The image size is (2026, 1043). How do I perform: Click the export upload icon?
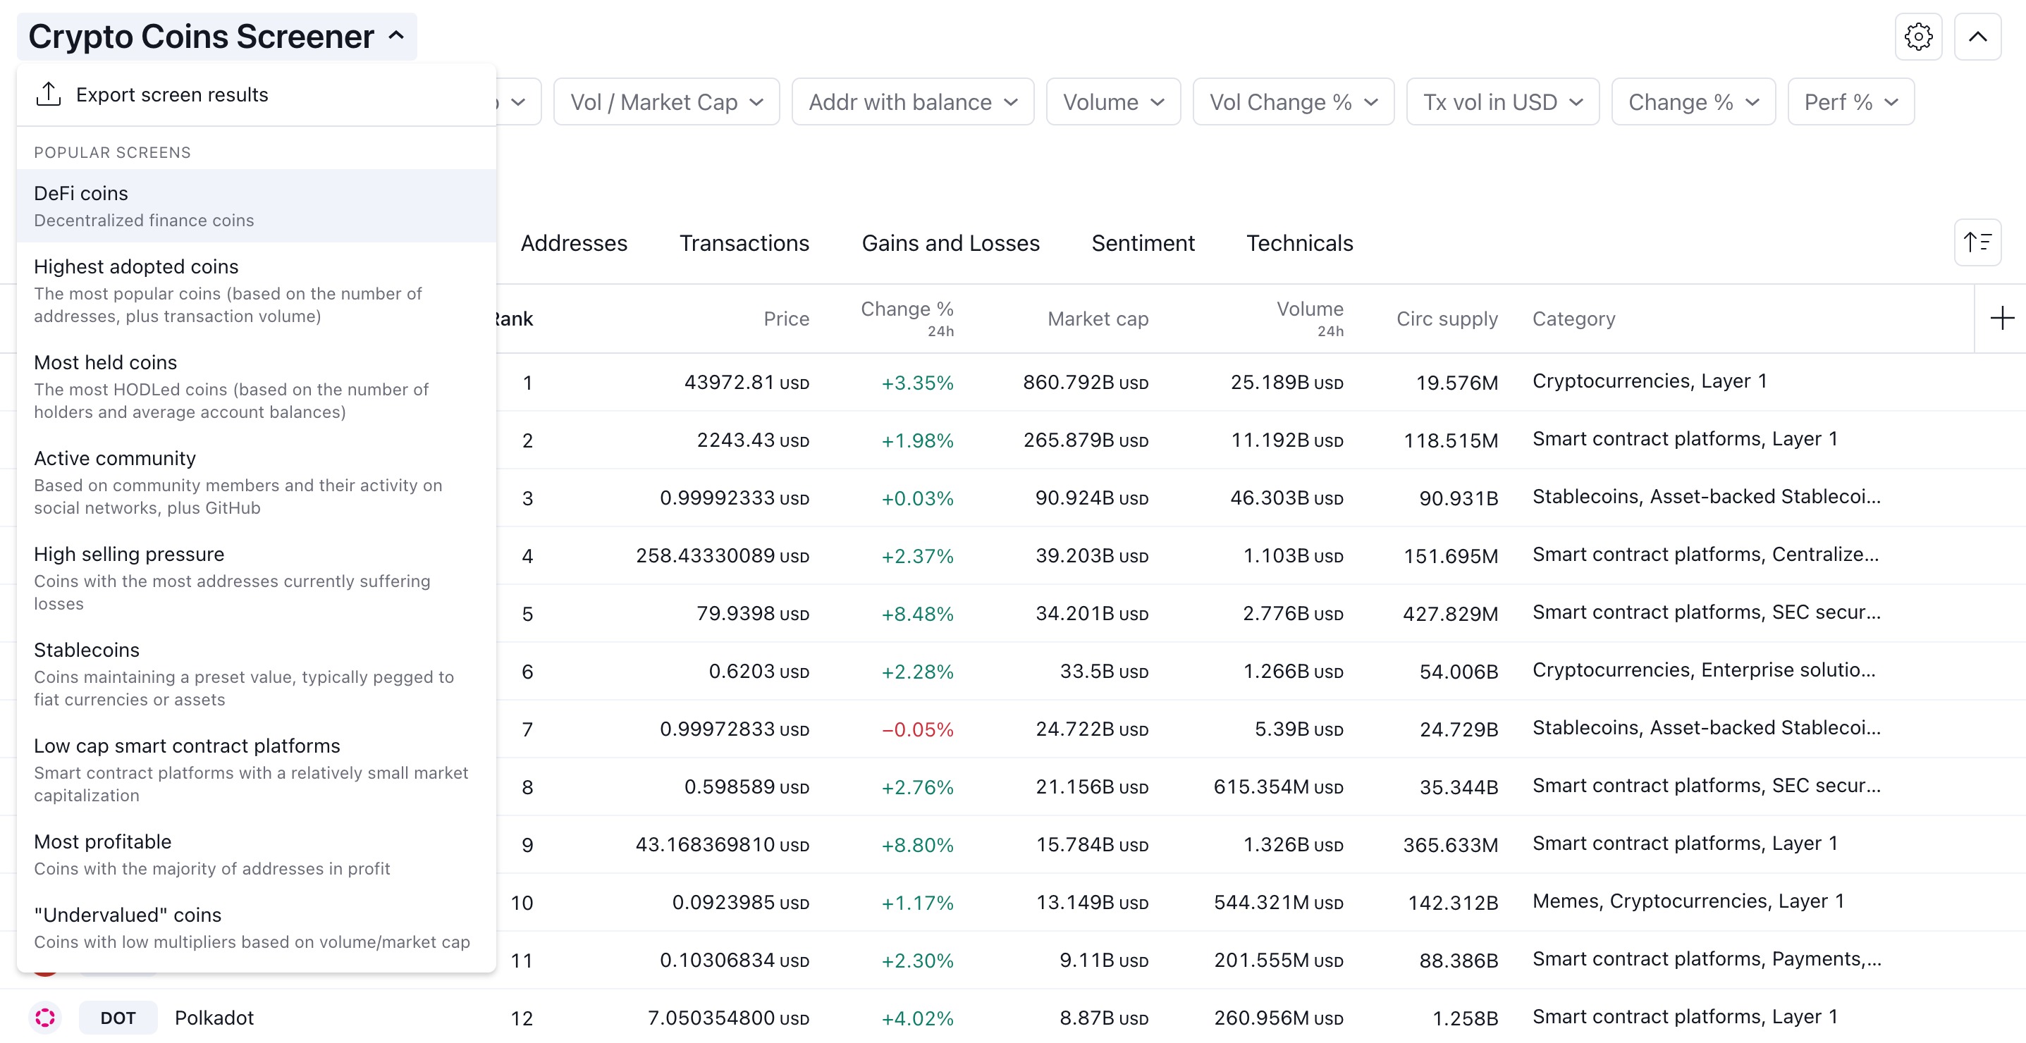point(49,94)
